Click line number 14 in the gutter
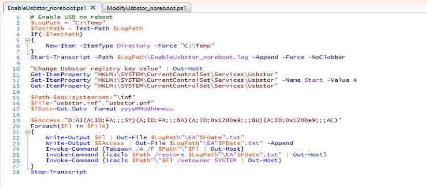The width and height of the screenshot is (427, 188). click(x=16, y=92)
